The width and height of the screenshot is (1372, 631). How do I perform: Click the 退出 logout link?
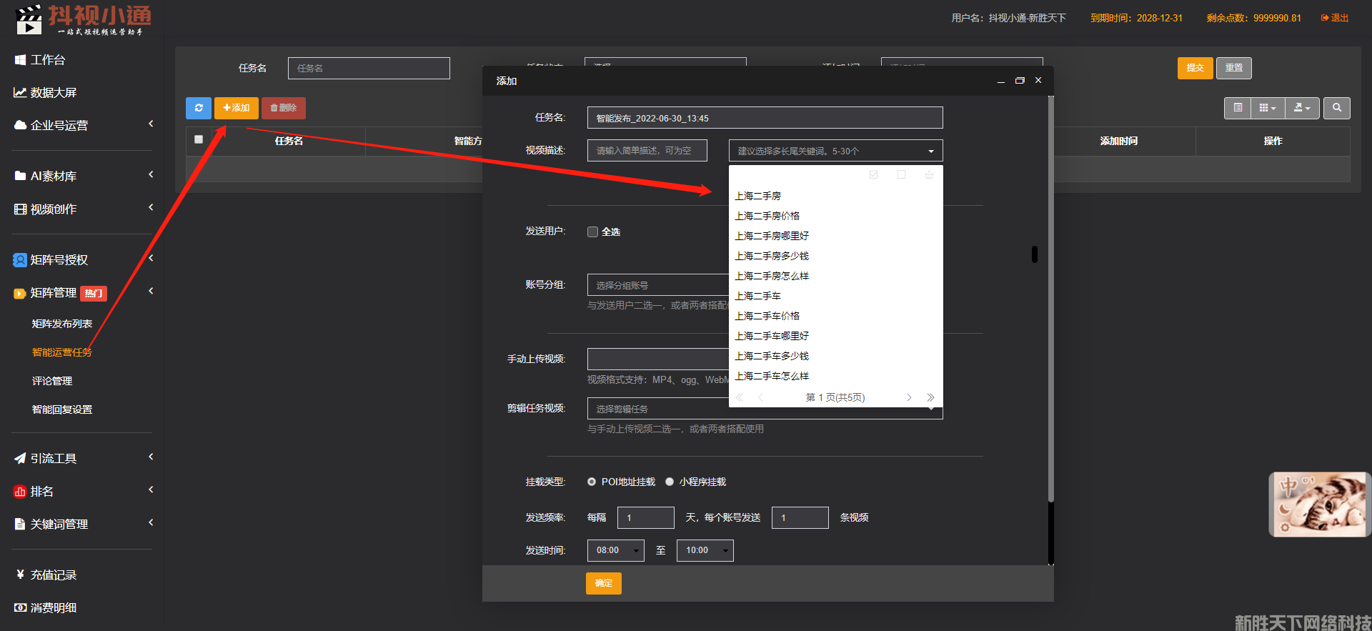[1335, 18]
